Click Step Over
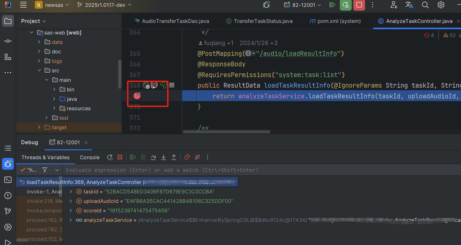461x245 pixels. 153,157
